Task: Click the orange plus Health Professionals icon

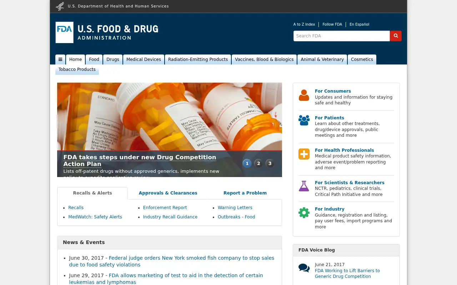Action: click(x=304, y=154)
